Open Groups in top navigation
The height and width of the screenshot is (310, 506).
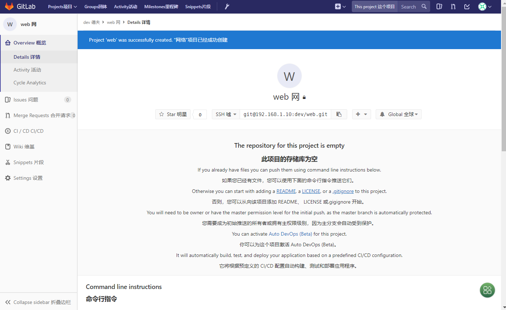95,6
